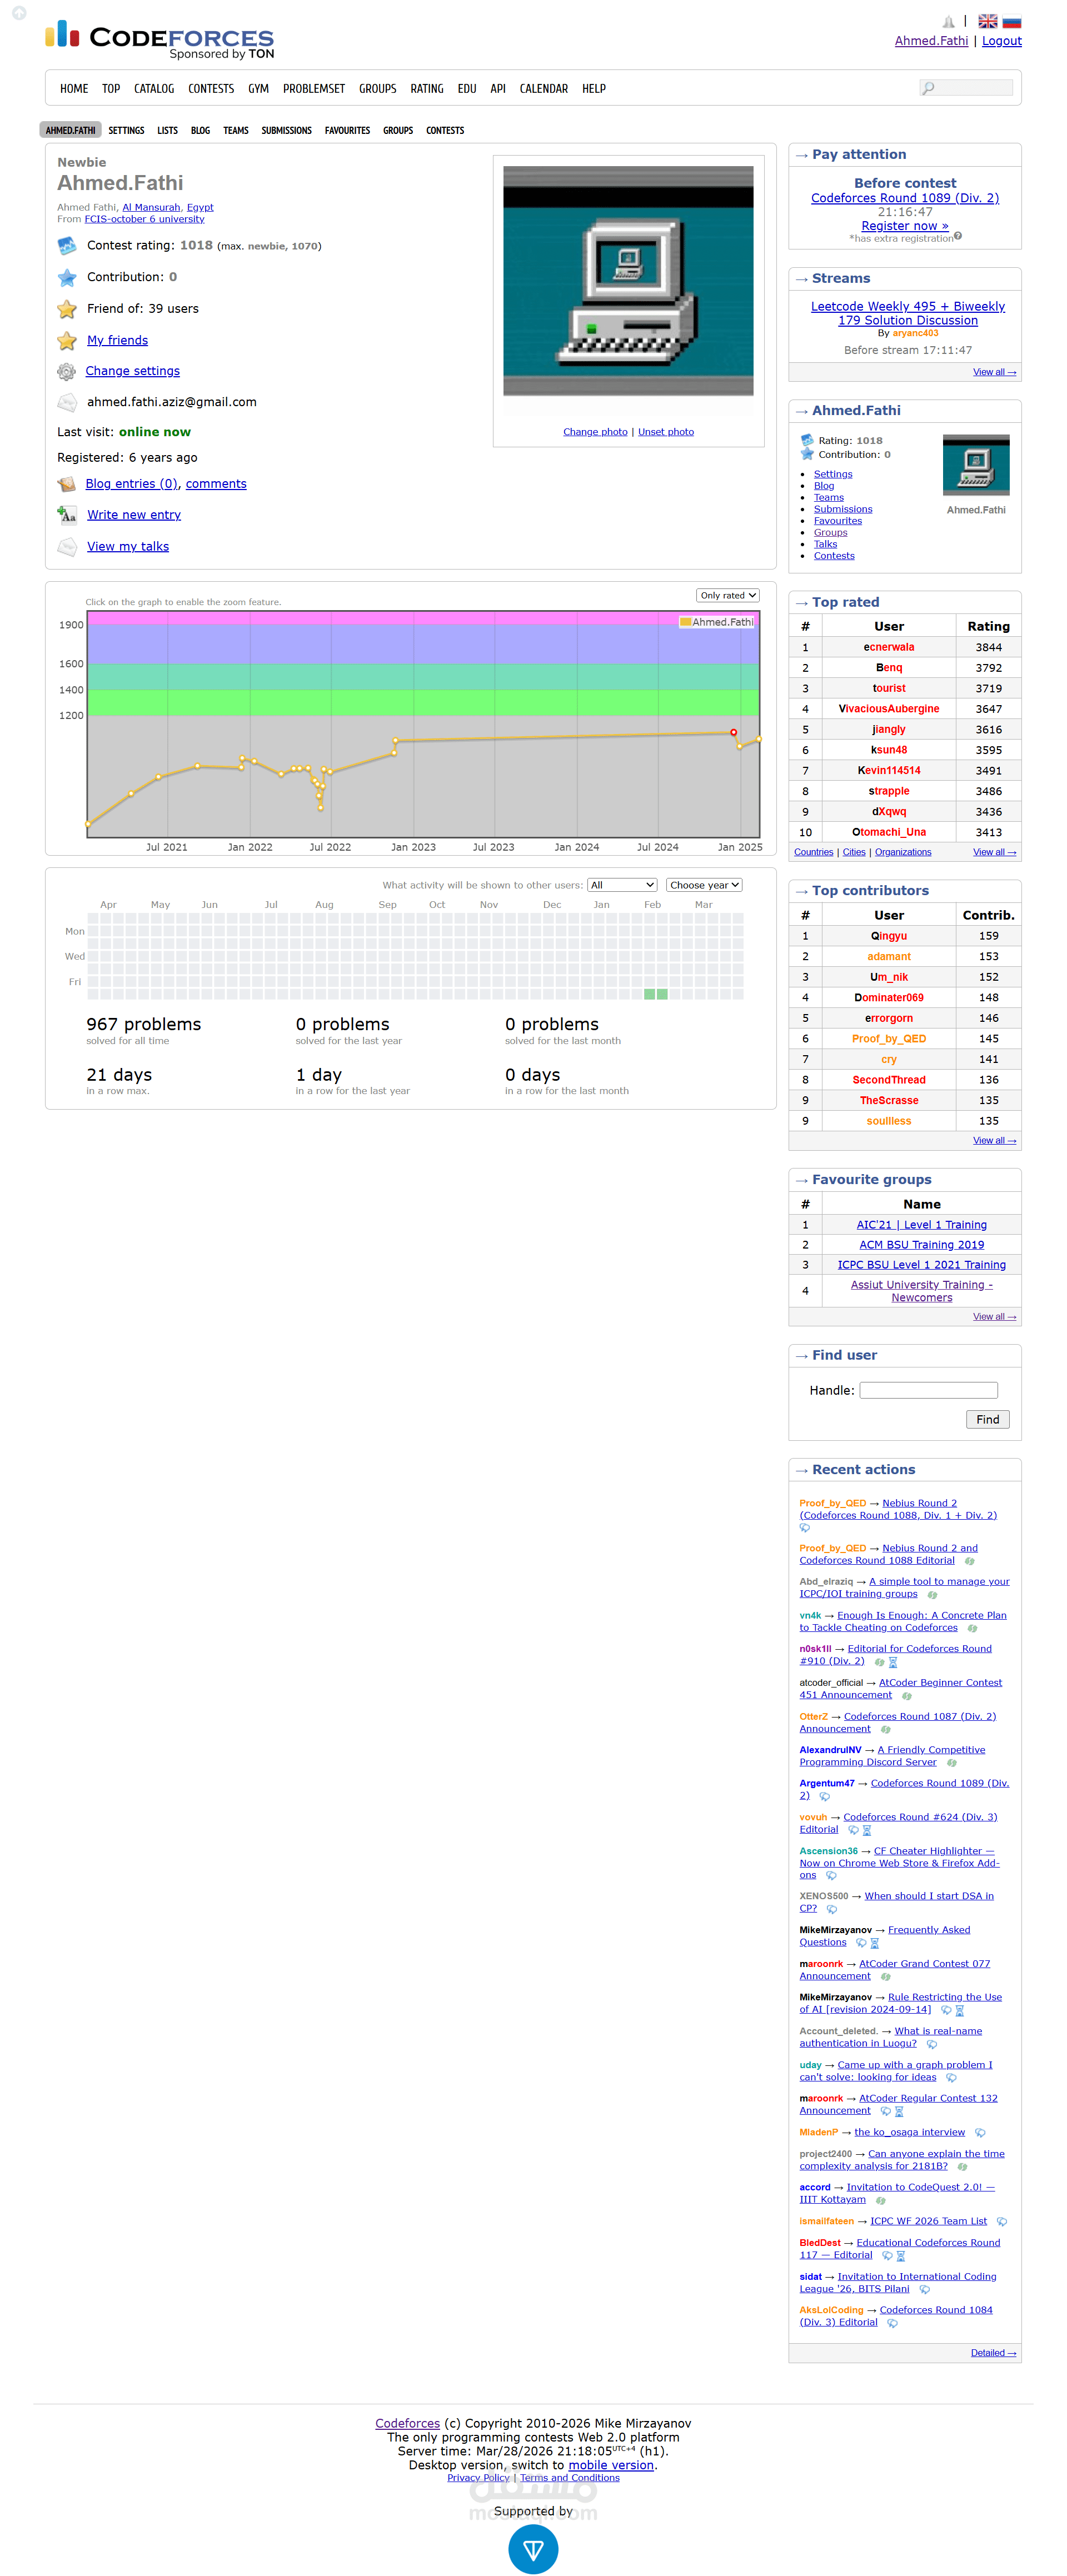Open PROBLEMSET in the main menu
The image size is (1067, 2576).
point(313,89)
